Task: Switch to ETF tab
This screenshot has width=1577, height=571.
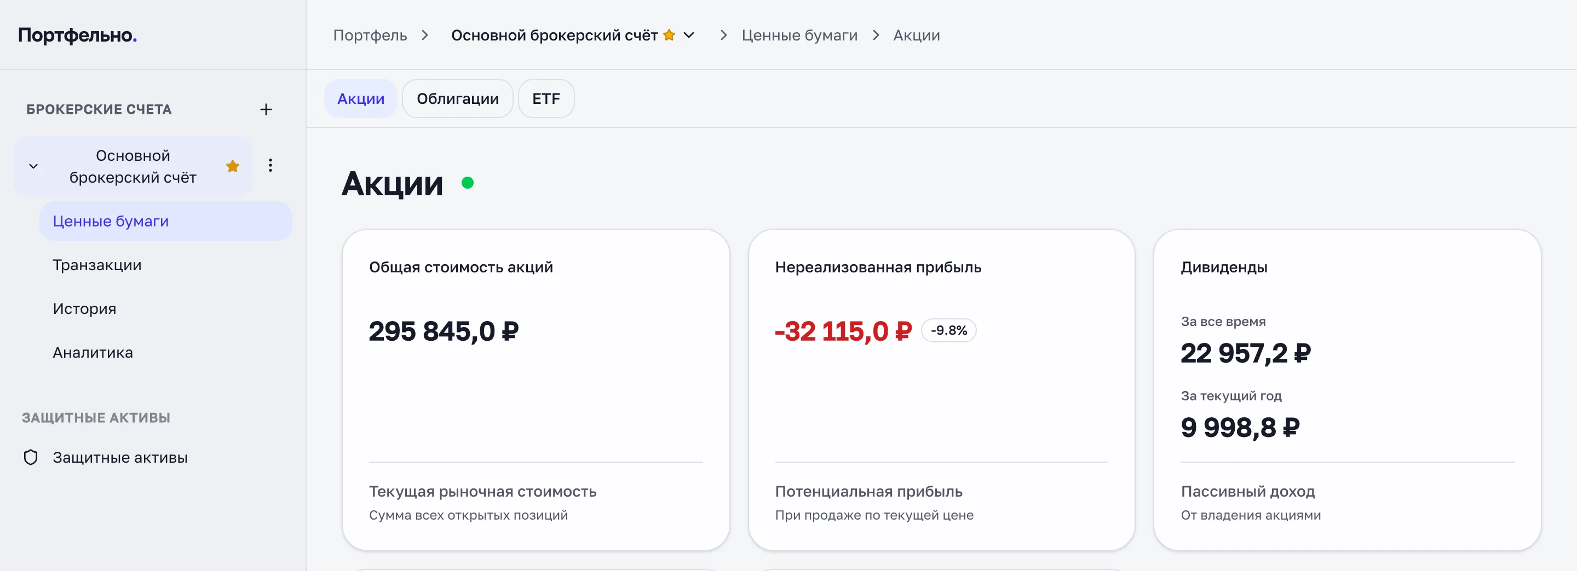Action: pos(546,98)
